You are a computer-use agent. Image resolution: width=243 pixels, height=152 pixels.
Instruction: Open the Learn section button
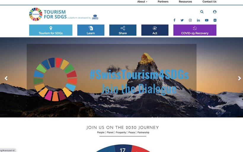pos(91,30)
